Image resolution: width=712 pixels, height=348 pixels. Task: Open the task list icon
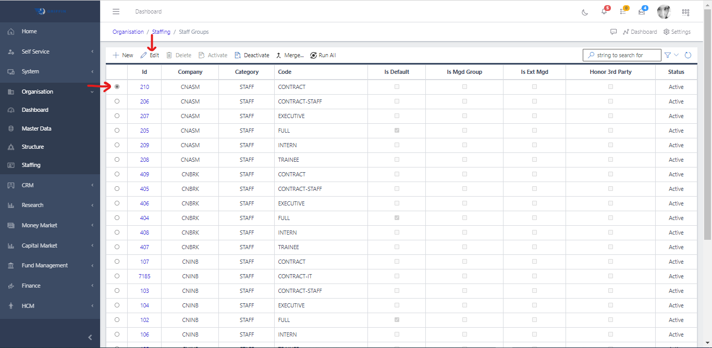[x=623, y=11]
